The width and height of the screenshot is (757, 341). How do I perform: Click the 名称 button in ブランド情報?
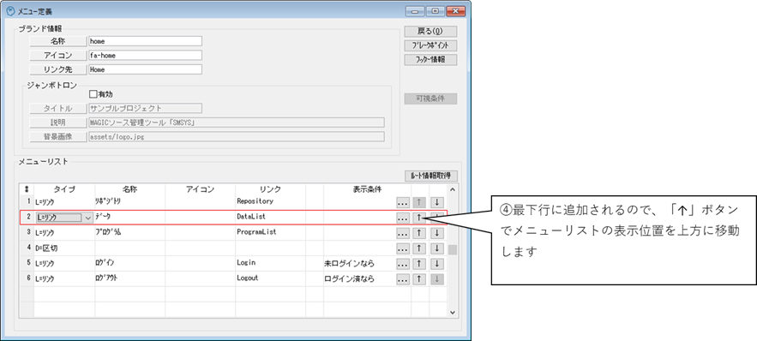(x=57, y=41)
